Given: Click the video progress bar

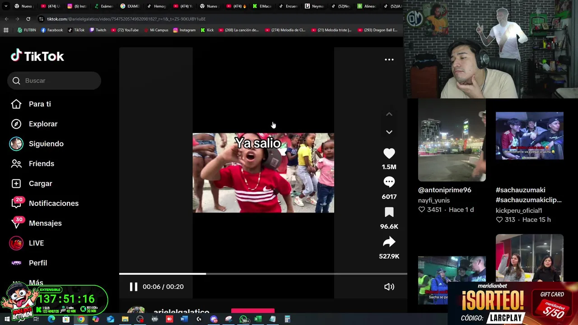Looking at the screenshot, I should coord(263,274).
